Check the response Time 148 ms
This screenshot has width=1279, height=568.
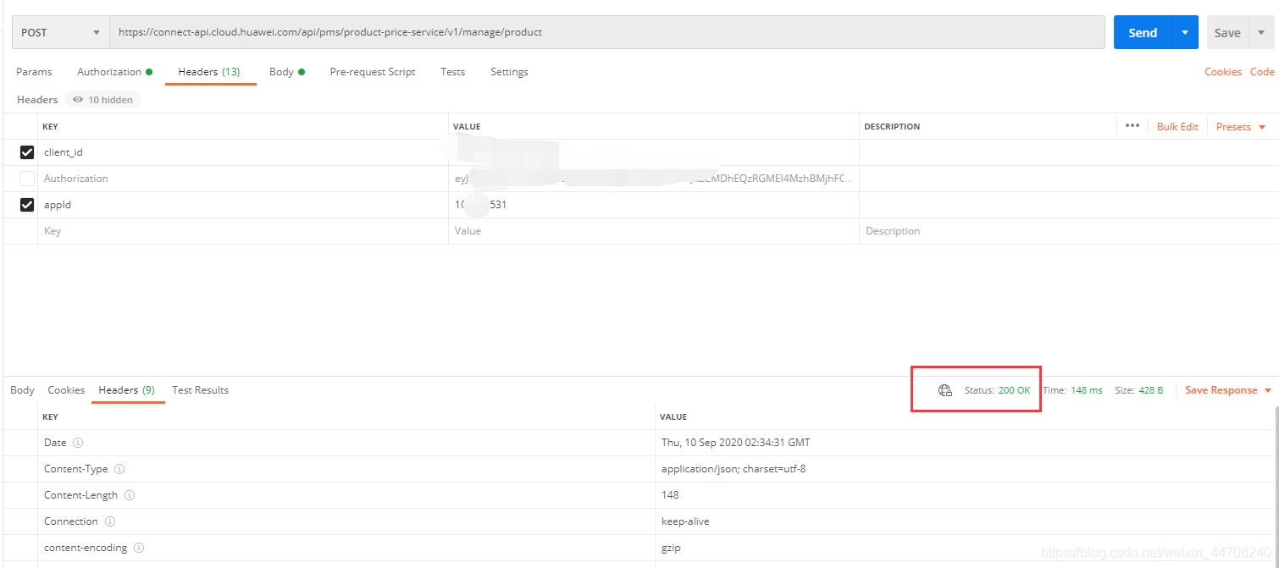point(1072,390)
